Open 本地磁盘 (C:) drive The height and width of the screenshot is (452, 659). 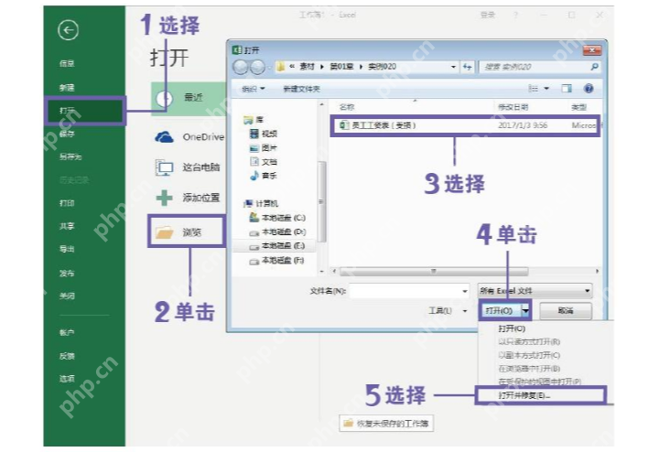point(277,218)
